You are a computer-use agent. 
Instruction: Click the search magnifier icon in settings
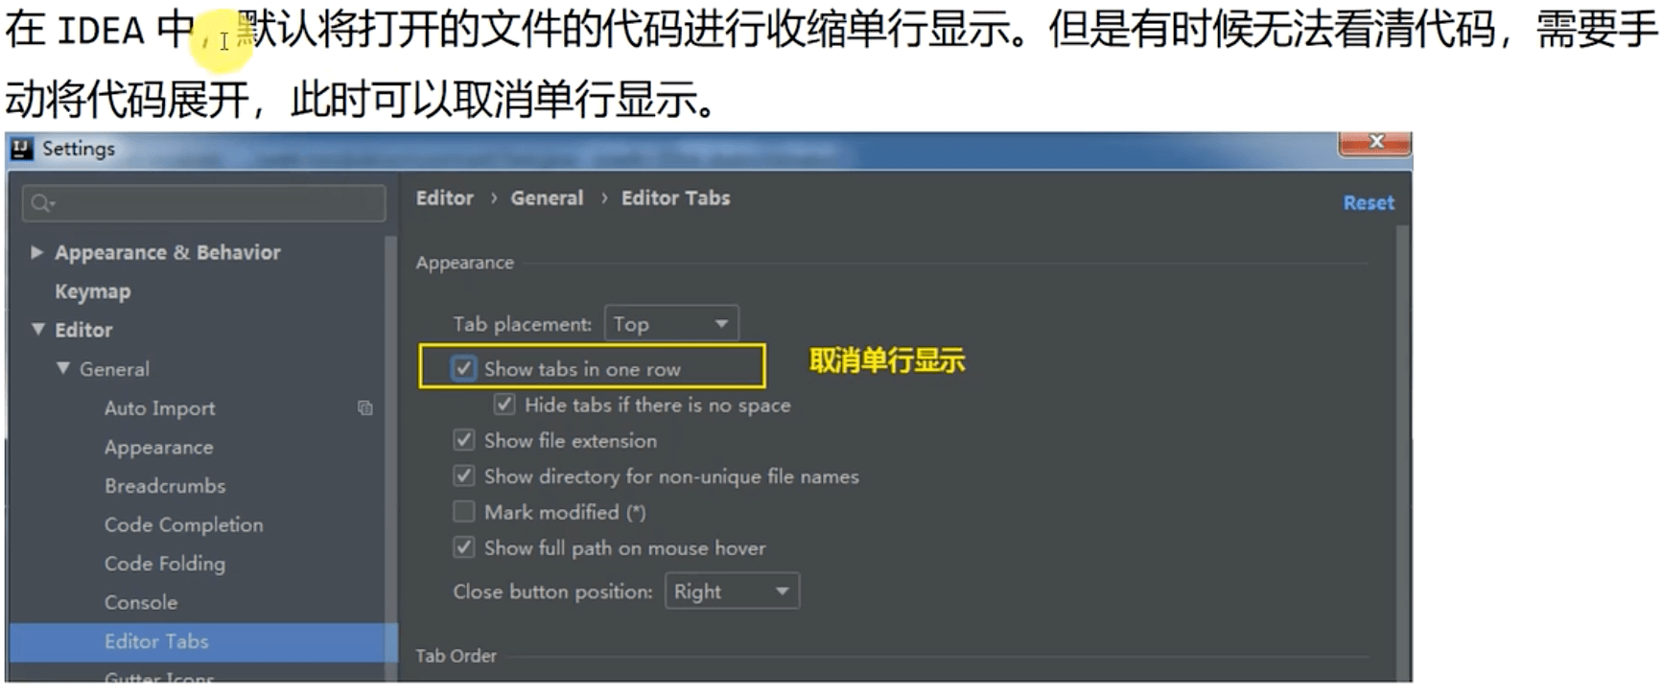(x=42, y=203)
